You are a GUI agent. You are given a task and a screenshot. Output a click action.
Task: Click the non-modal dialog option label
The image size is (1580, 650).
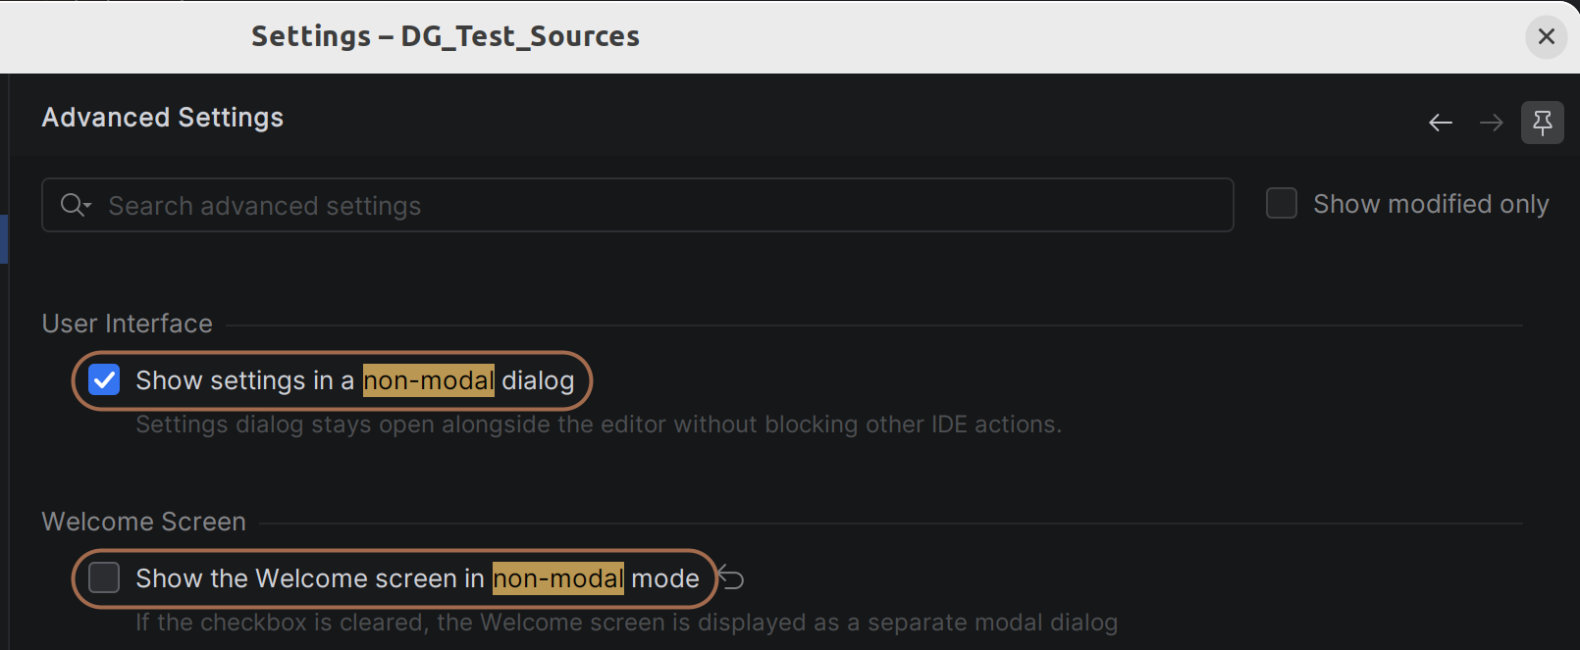[x=355, y=380]
